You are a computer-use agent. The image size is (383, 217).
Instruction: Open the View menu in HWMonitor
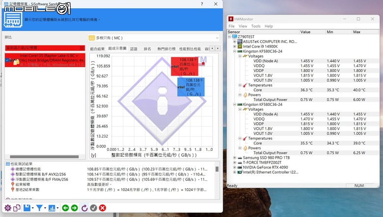click(x=243, y=26)
